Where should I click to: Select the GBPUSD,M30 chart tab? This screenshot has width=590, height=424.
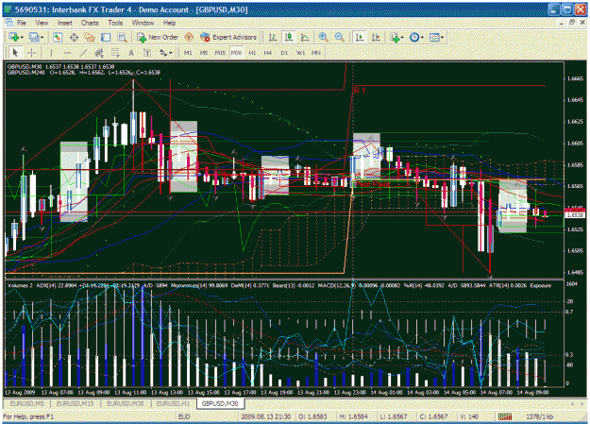pos(220,403)
